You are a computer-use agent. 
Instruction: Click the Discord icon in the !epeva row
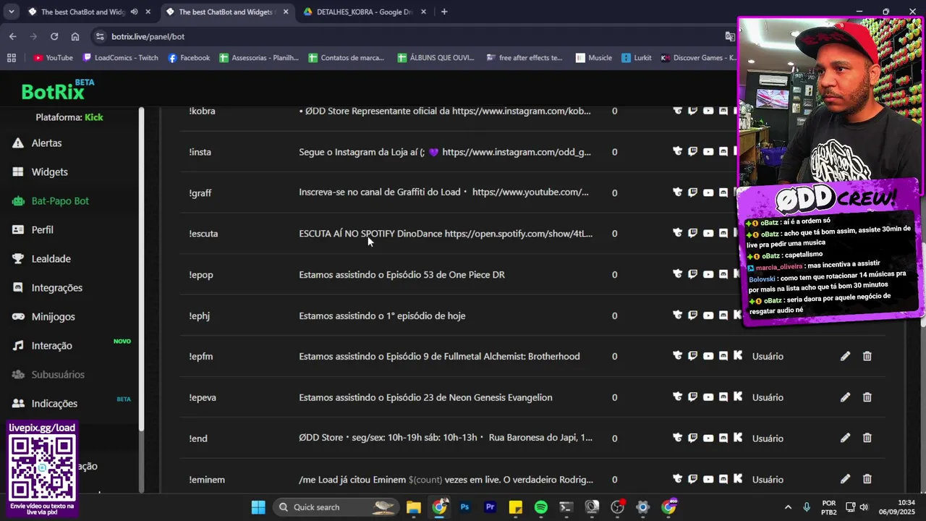click(x=723, y=397)
